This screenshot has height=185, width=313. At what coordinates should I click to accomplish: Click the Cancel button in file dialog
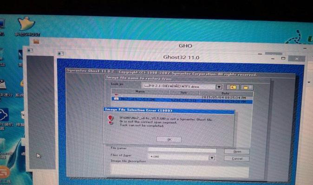[x=237, y=159]
